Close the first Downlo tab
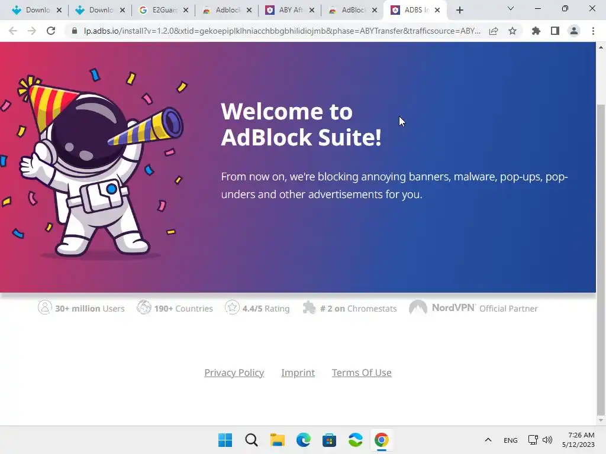Screen dimensions: 606x454 click(x=59, y=10)
